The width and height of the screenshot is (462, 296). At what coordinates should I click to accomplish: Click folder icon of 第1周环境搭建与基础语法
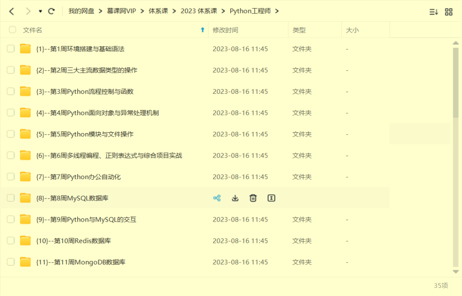click(25, 49)
